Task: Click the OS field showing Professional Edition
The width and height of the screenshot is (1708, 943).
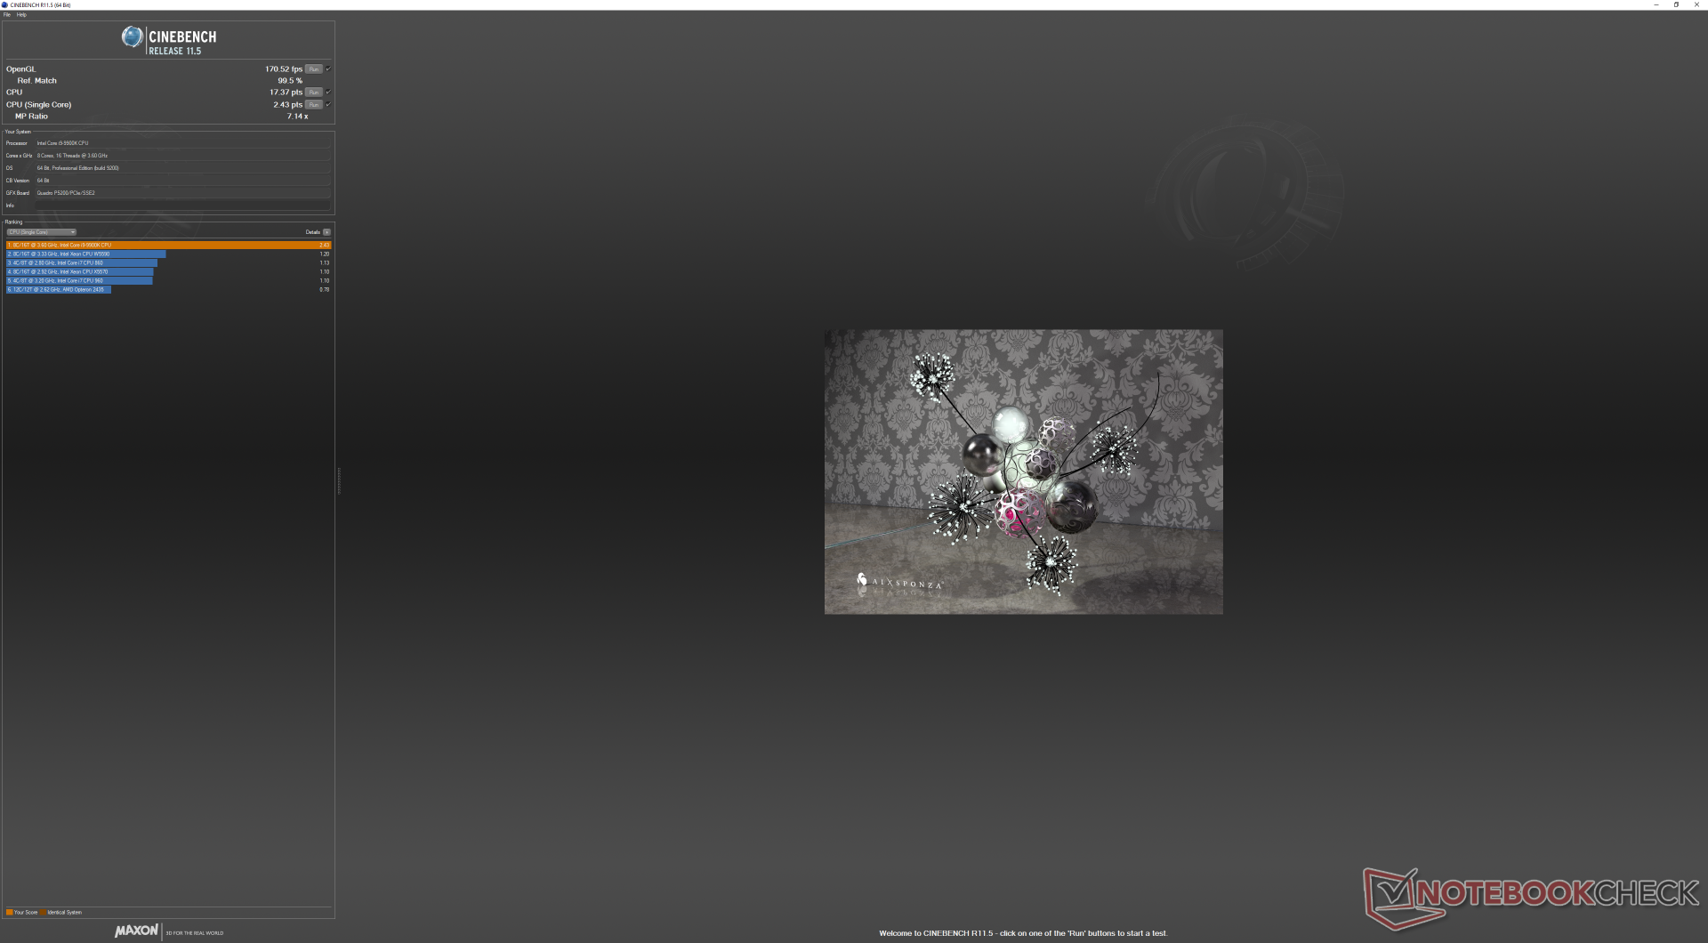Action: 183,168
